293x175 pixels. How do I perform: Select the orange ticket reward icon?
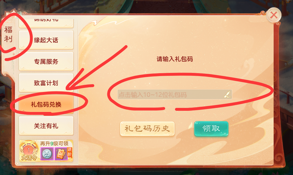pos(61,154)
